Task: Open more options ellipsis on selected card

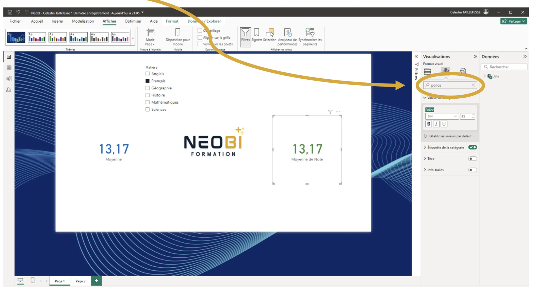Action: 338,112
